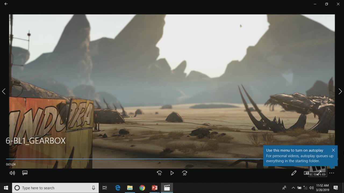Advance to next video with right chevron
344x193 pixels.
pos(340,91)
